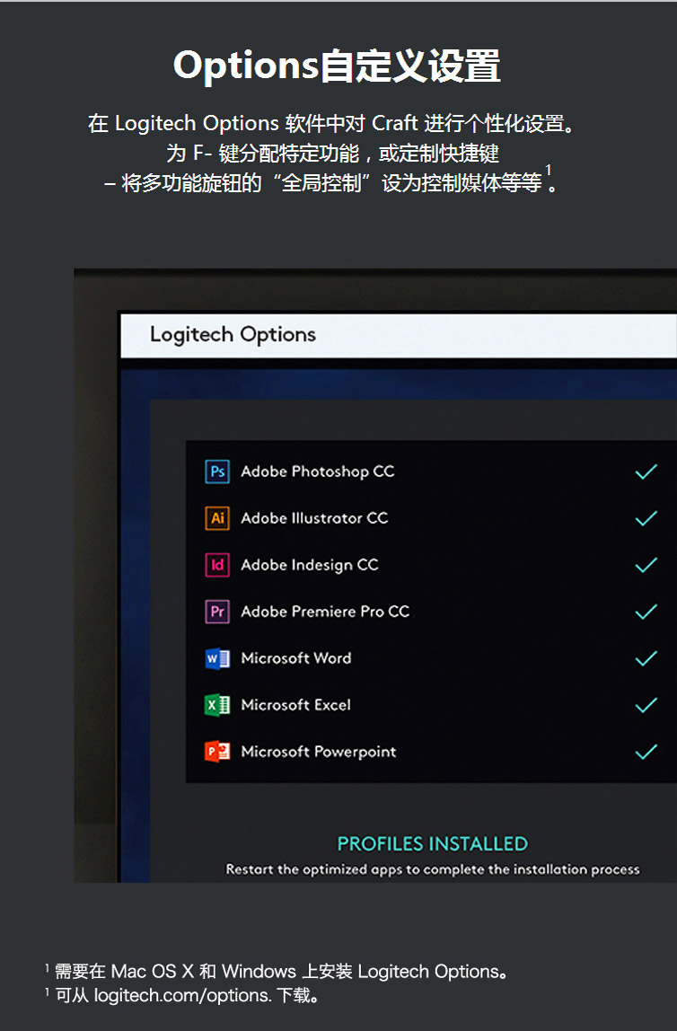Open the logitech.com/options download footnote

(x=182, y=995)
